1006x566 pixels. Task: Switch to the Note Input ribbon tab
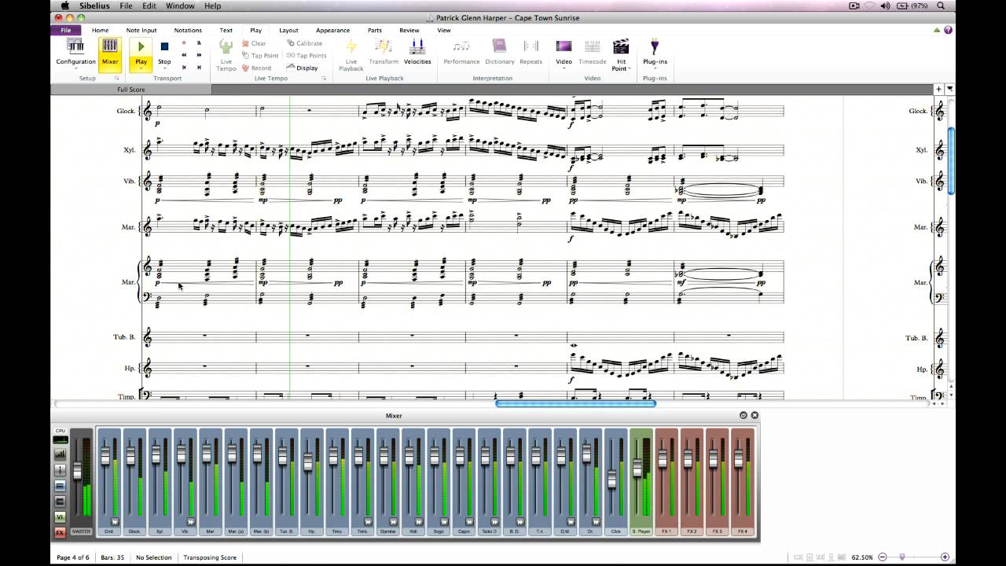pyautogui.click(x=143, y=30)
